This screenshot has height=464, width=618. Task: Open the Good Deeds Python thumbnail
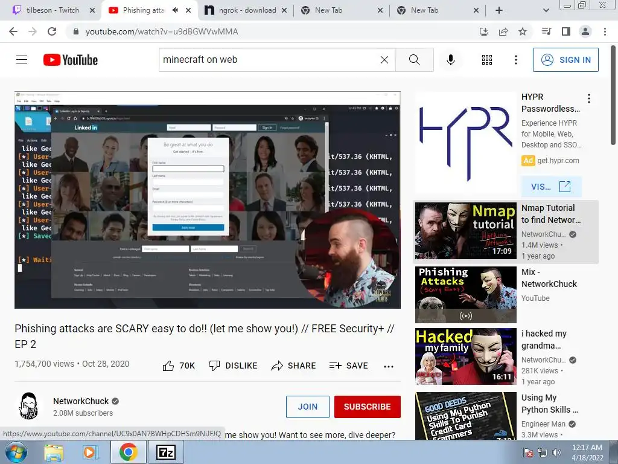(x=465, y=416)
